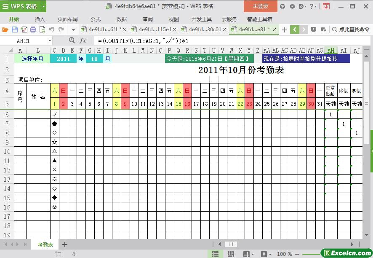Click the 未登录 login button

point(261,6)
